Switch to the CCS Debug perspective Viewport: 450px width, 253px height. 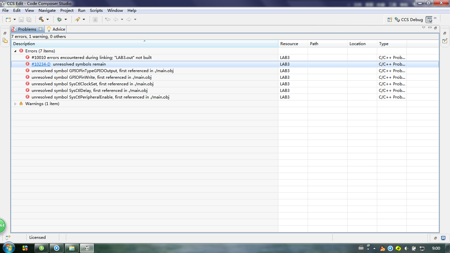409,20
